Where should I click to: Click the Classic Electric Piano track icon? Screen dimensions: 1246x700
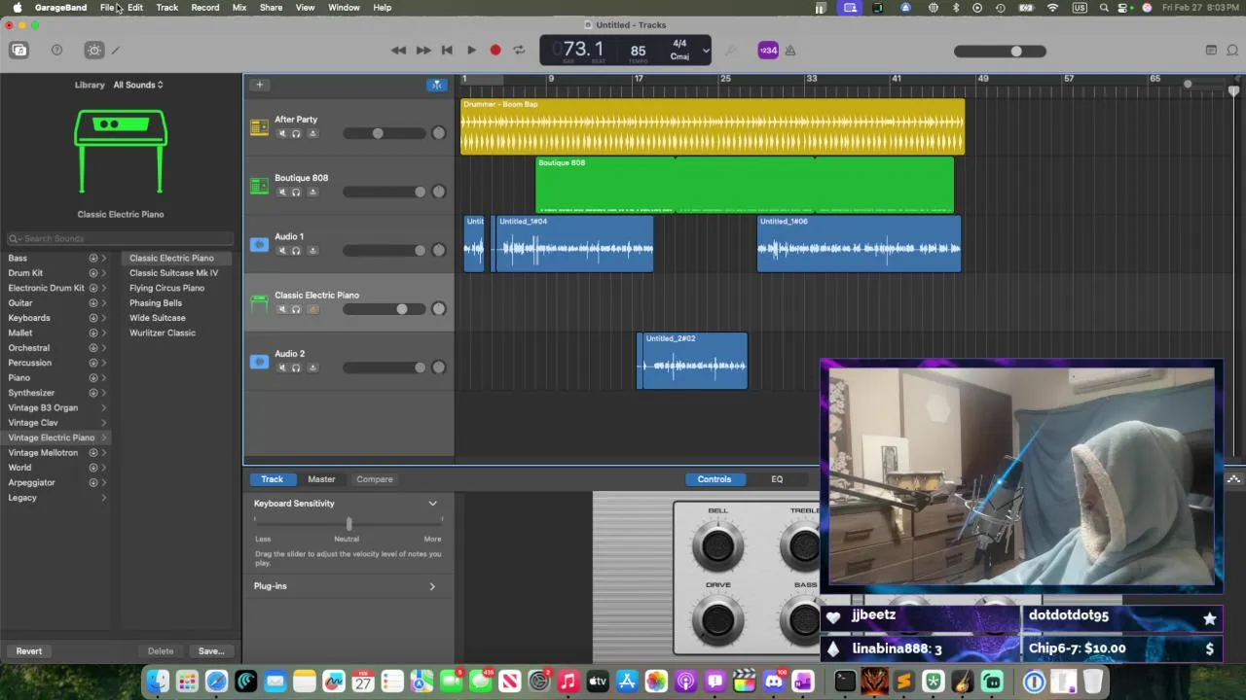[x=259, y=303]
